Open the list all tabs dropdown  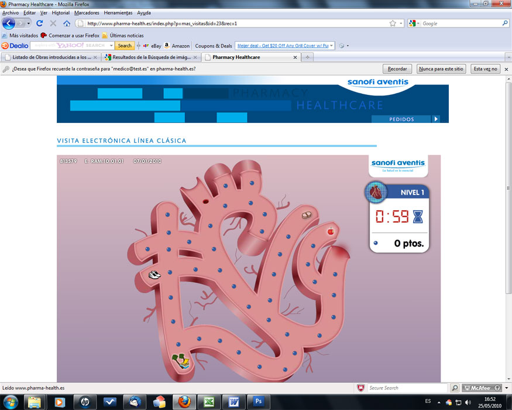tap(508, 57)
